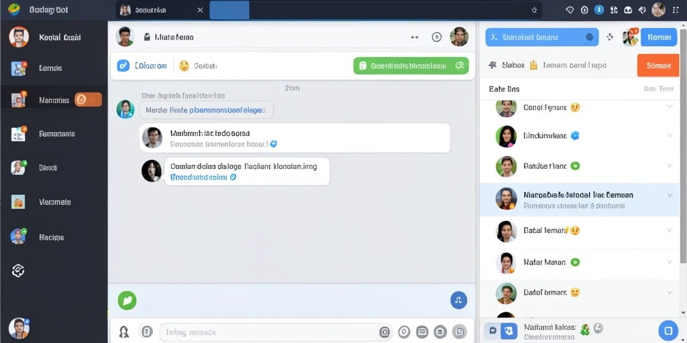The height and width of the screenshot is (343, 687).
Task: Click the blue search bar in right panel
Action: coord(542,38)
